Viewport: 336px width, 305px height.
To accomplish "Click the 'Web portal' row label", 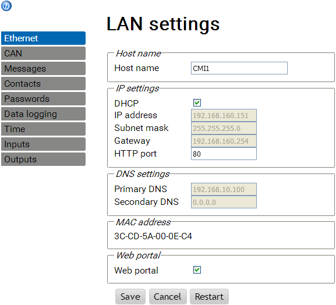I will point(136,271).
